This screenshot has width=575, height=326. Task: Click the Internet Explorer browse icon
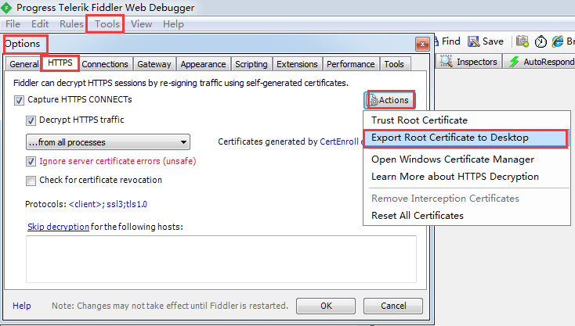(x=559, y=41)
